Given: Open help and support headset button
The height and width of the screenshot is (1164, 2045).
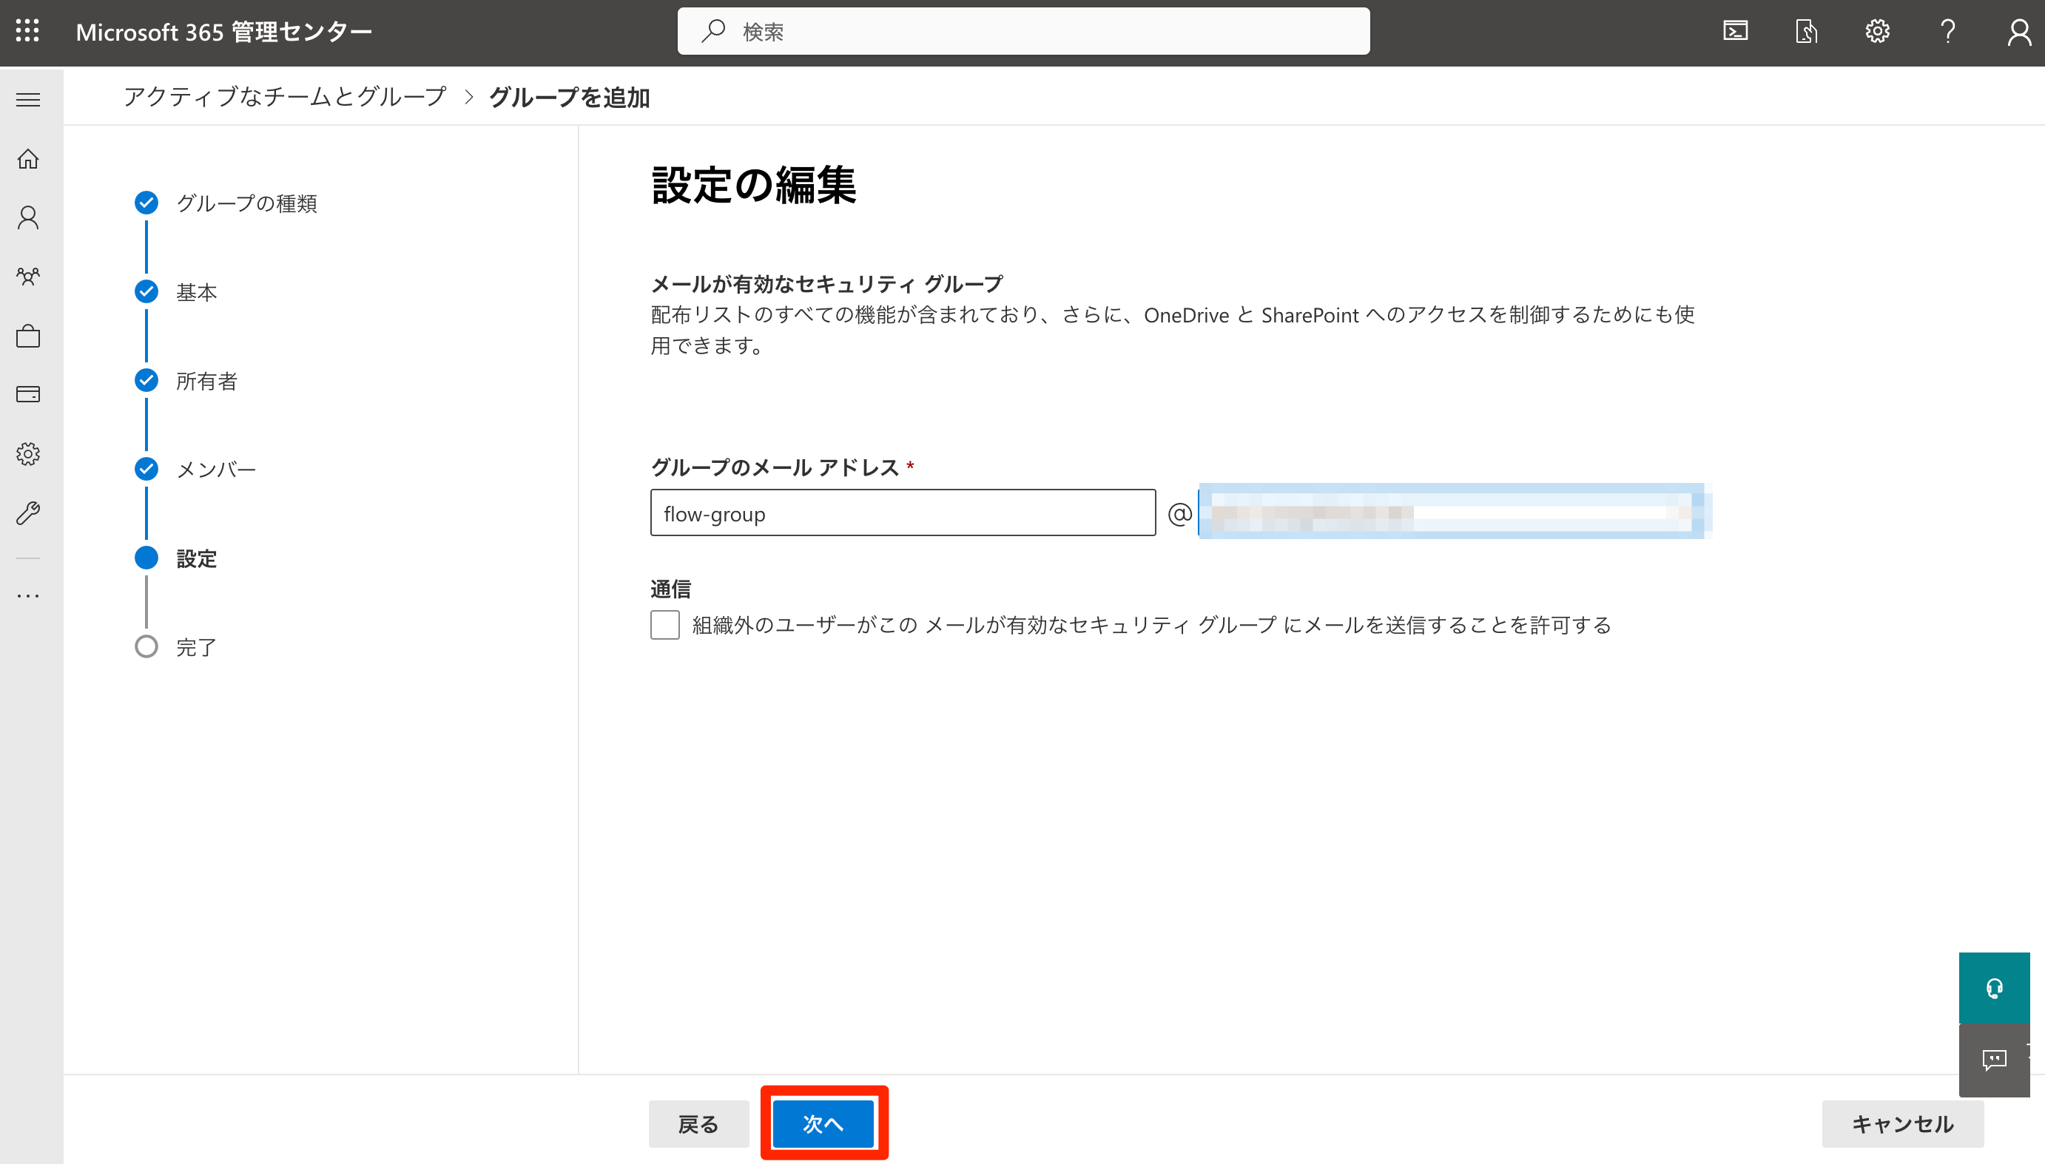Looking at the screenshot, I should [x=1994, y=988].
